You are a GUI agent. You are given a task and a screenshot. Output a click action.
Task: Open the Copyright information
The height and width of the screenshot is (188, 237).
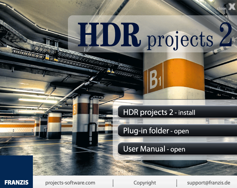coord(145,183)
